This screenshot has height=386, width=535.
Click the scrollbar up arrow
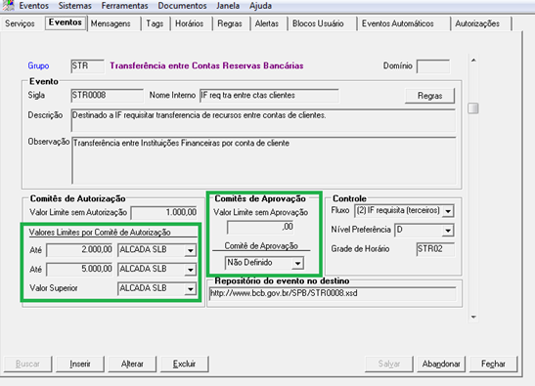click(x=473, y=61)
